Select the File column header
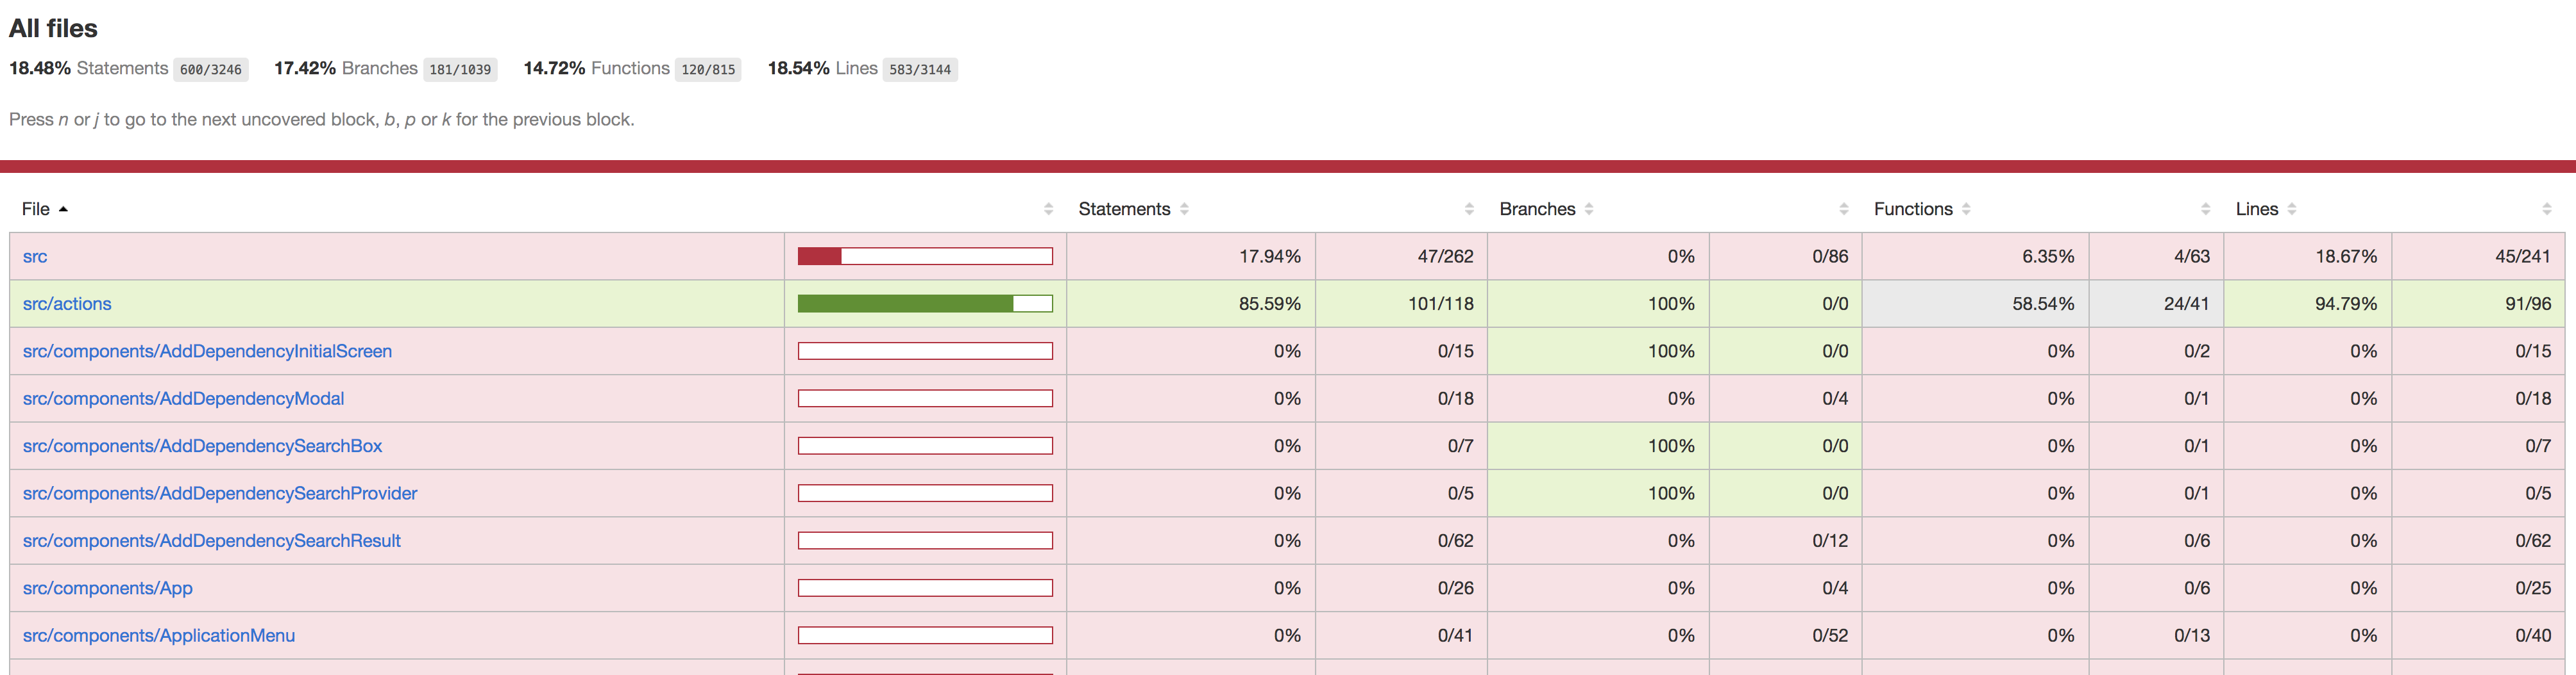Viewport: 2576px width, 675px height. pos(37,209)
